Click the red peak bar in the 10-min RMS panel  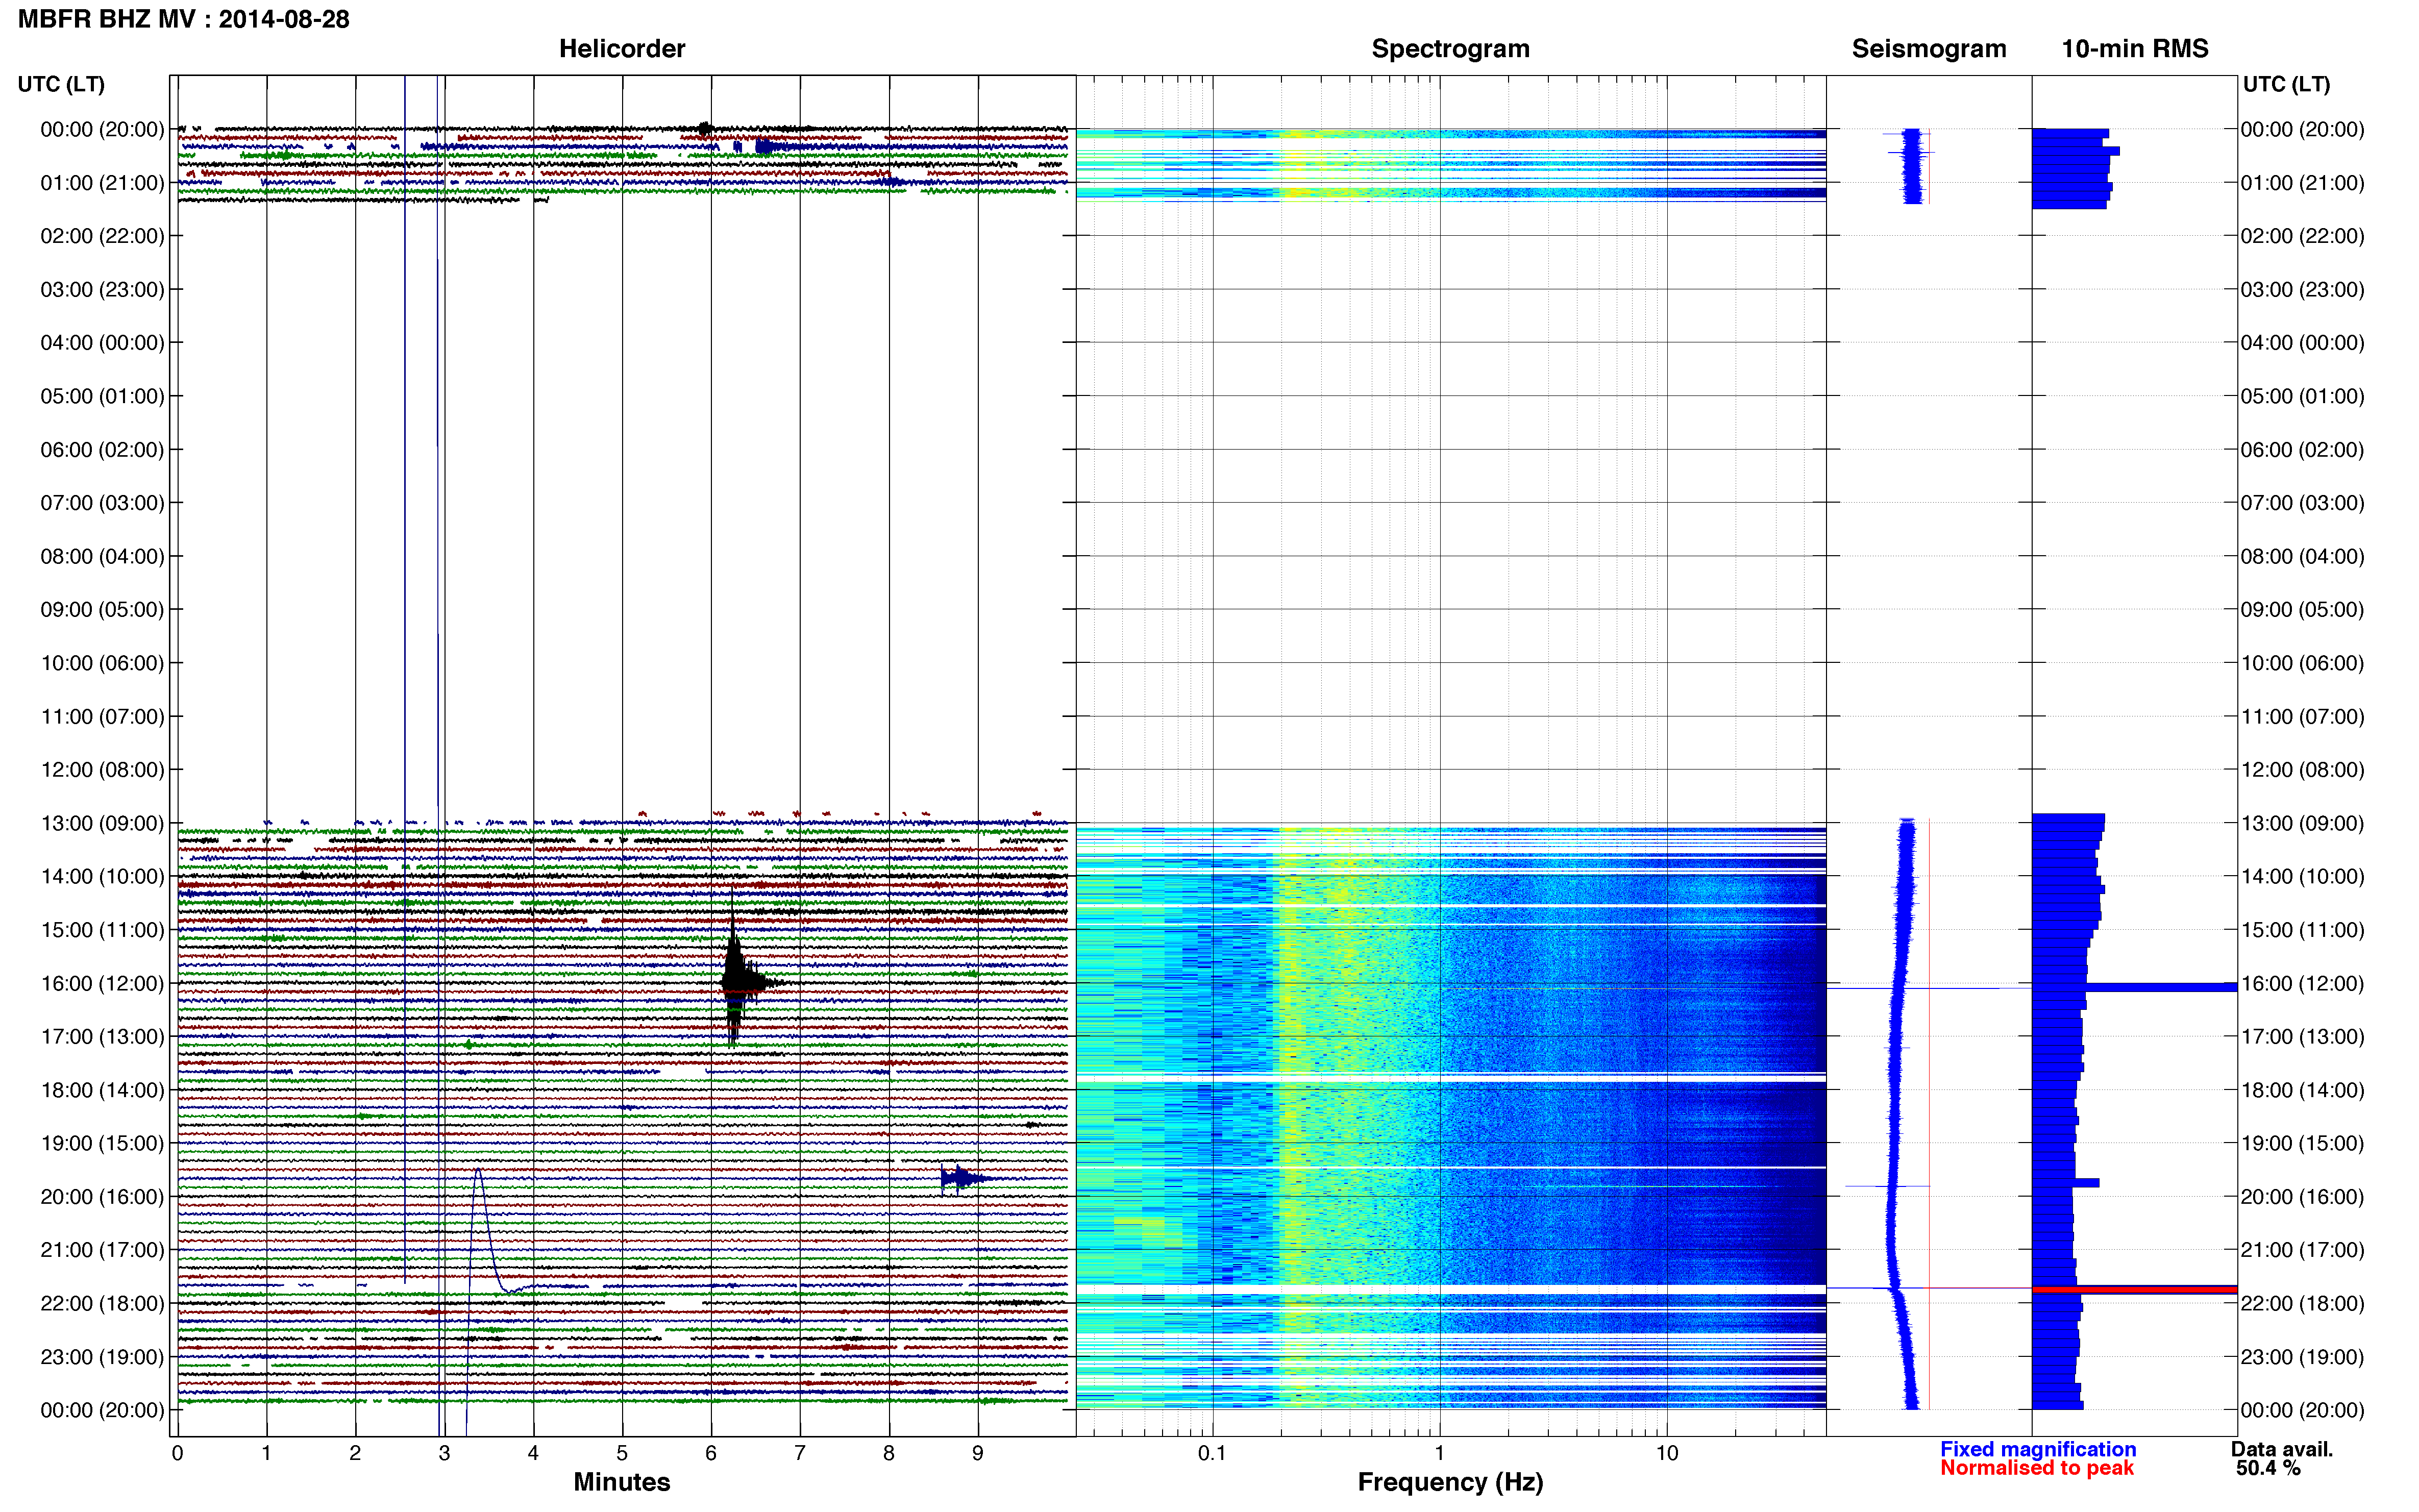(2134, 1290)
